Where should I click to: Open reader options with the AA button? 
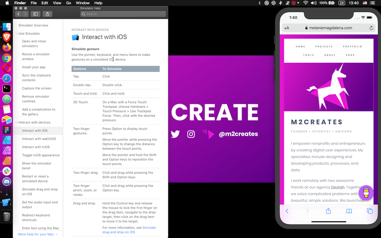[286, 28]
